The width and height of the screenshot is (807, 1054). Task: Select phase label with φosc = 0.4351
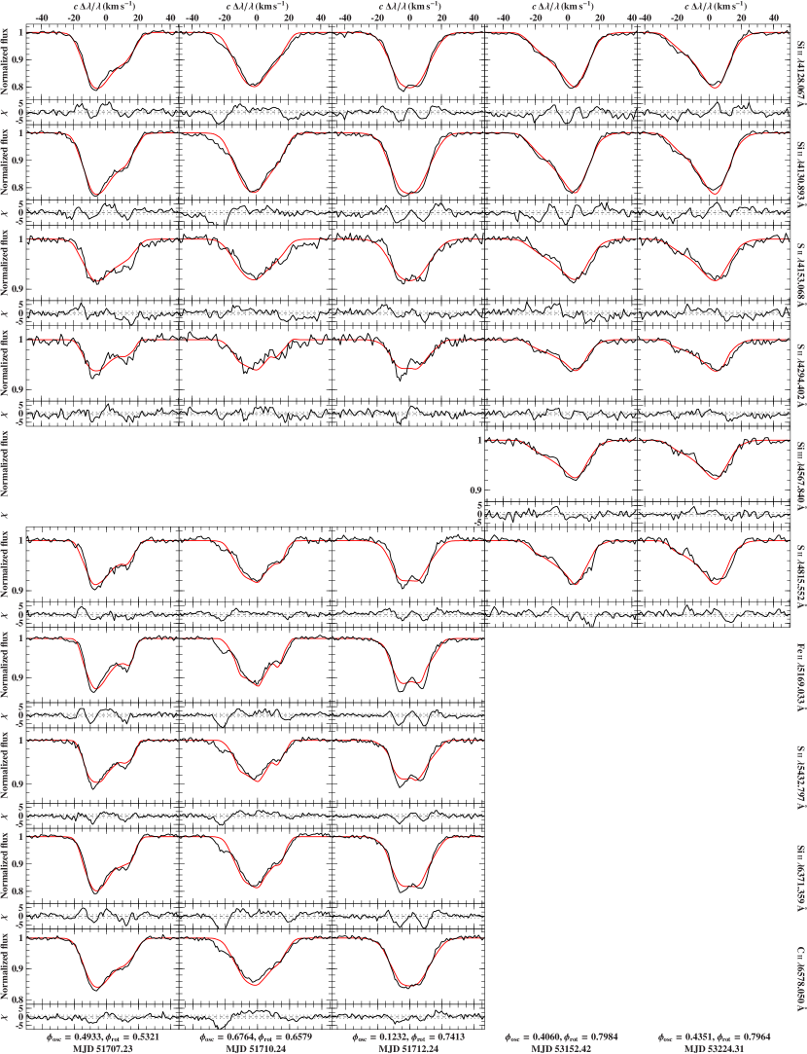point(713,1036)
